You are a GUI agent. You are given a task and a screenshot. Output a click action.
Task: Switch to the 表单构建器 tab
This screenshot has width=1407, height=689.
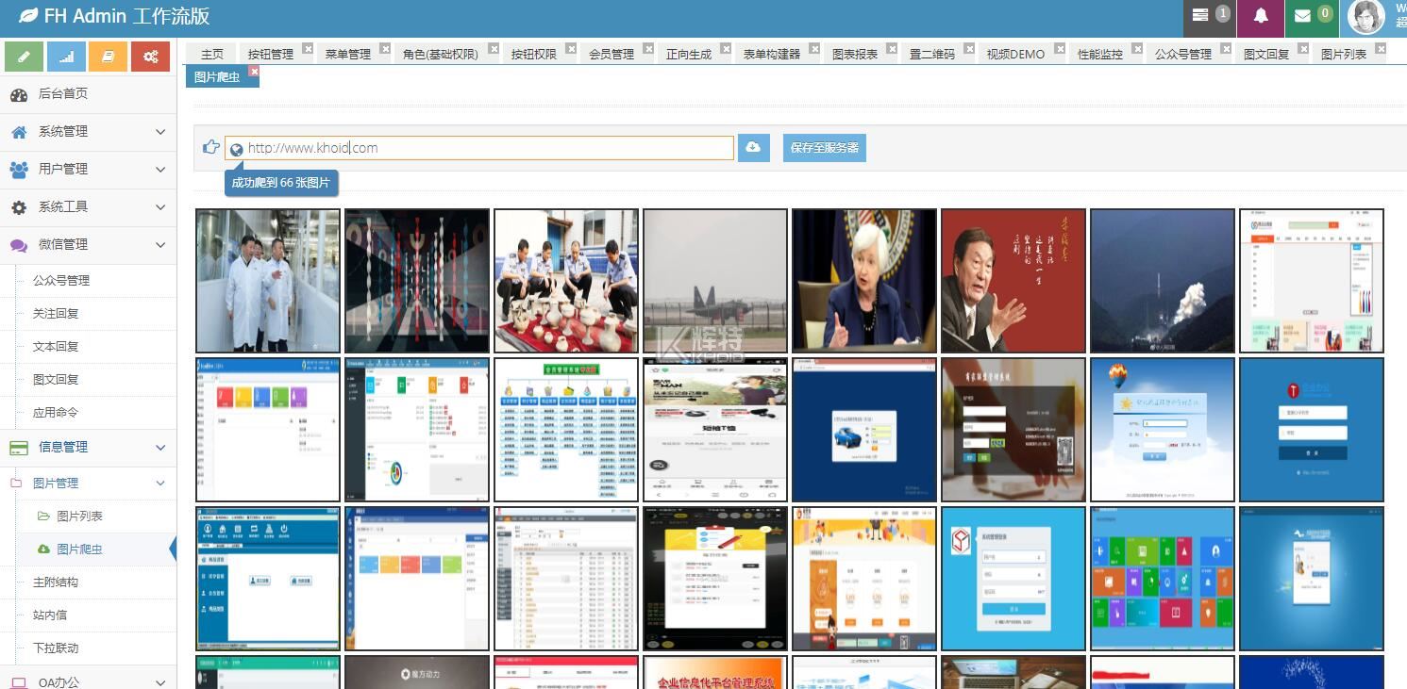pyautogui.click(x=772, y=55)
